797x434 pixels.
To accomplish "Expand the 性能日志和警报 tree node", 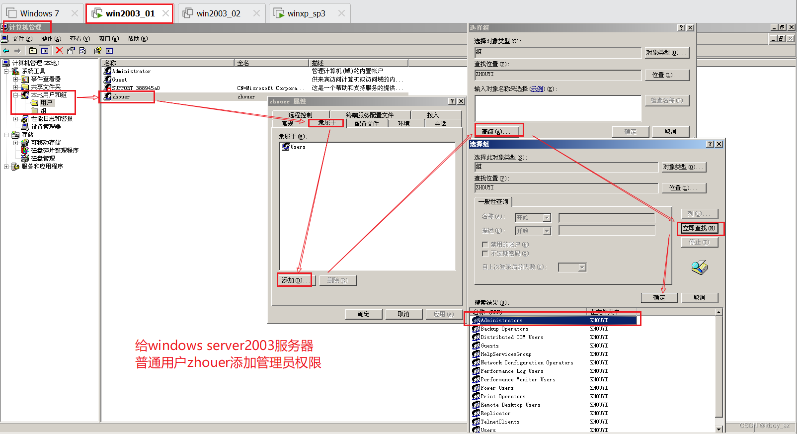I will click(16, 119).
